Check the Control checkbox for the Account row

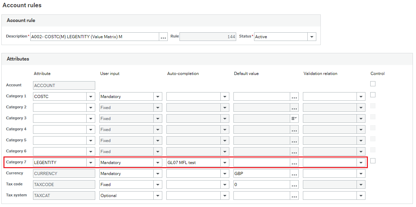click(x=373, y=84)
